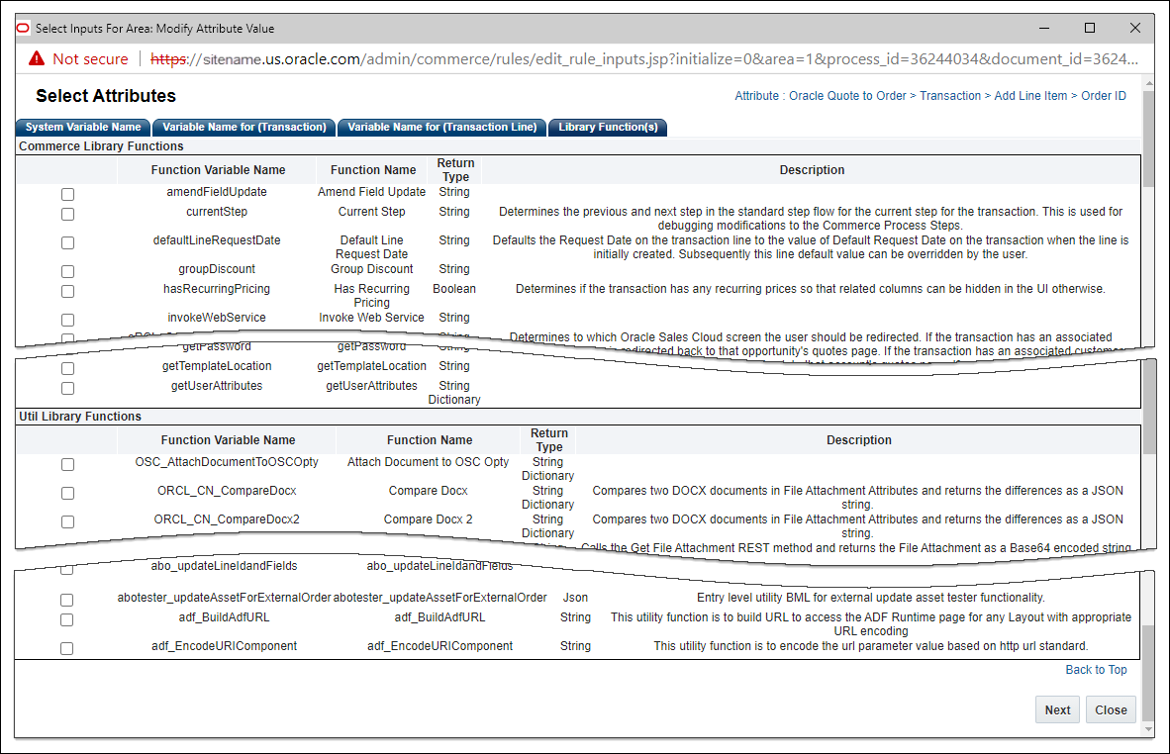Screen dimensions: 1170x754
Task: Minimize the Select Inputs window
Action: coord(1044,29)
